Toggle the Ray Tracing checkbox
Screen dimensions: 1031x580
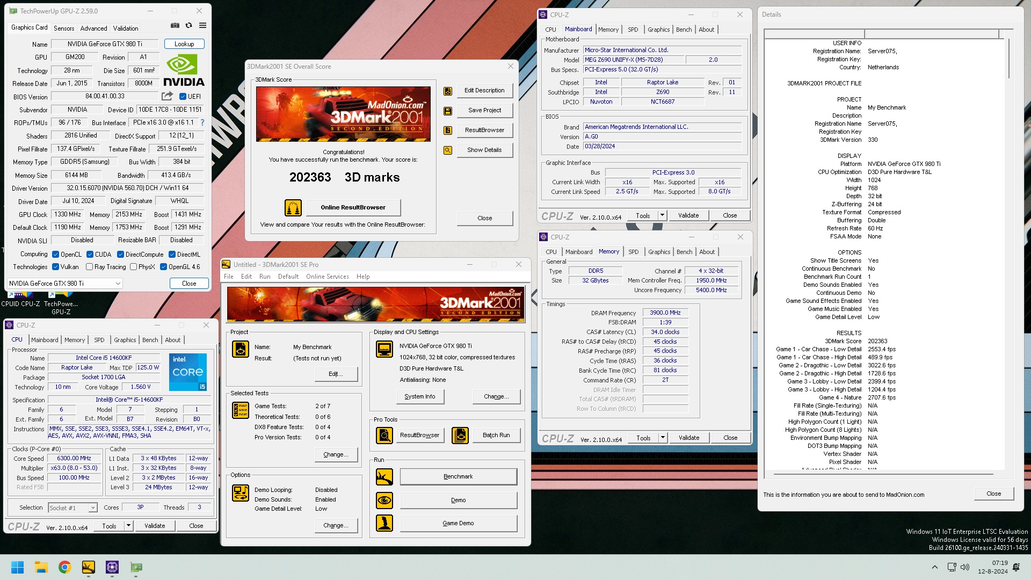tap(90, 267)
